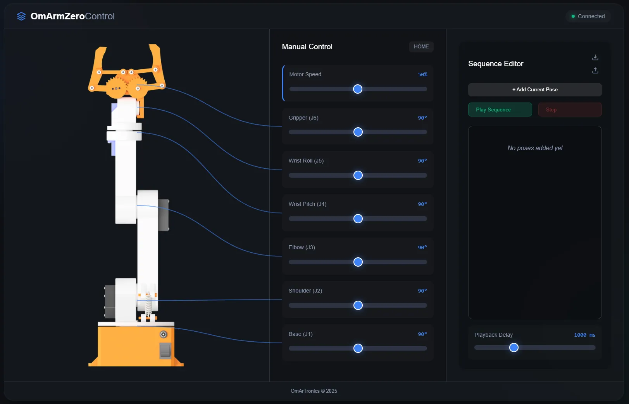Click the download sequence icon
This screenshot has height=404, width=629.
[595, 57]
